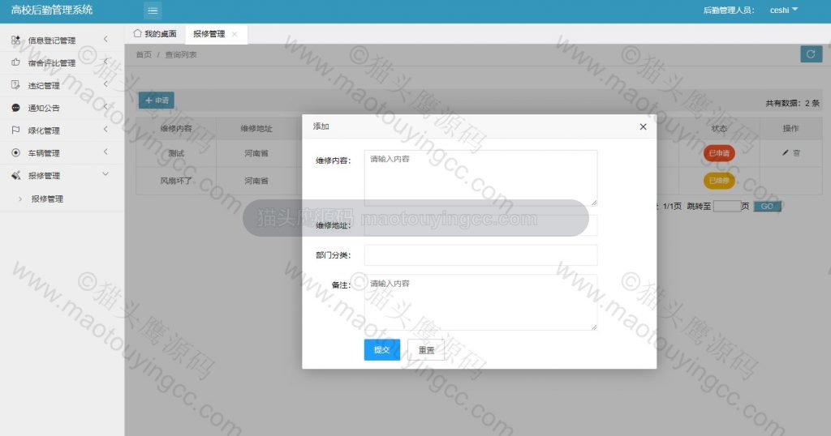Click the 已申请 status badge
The height and width of the screenshot is (436, 831).
click(719, 153)
